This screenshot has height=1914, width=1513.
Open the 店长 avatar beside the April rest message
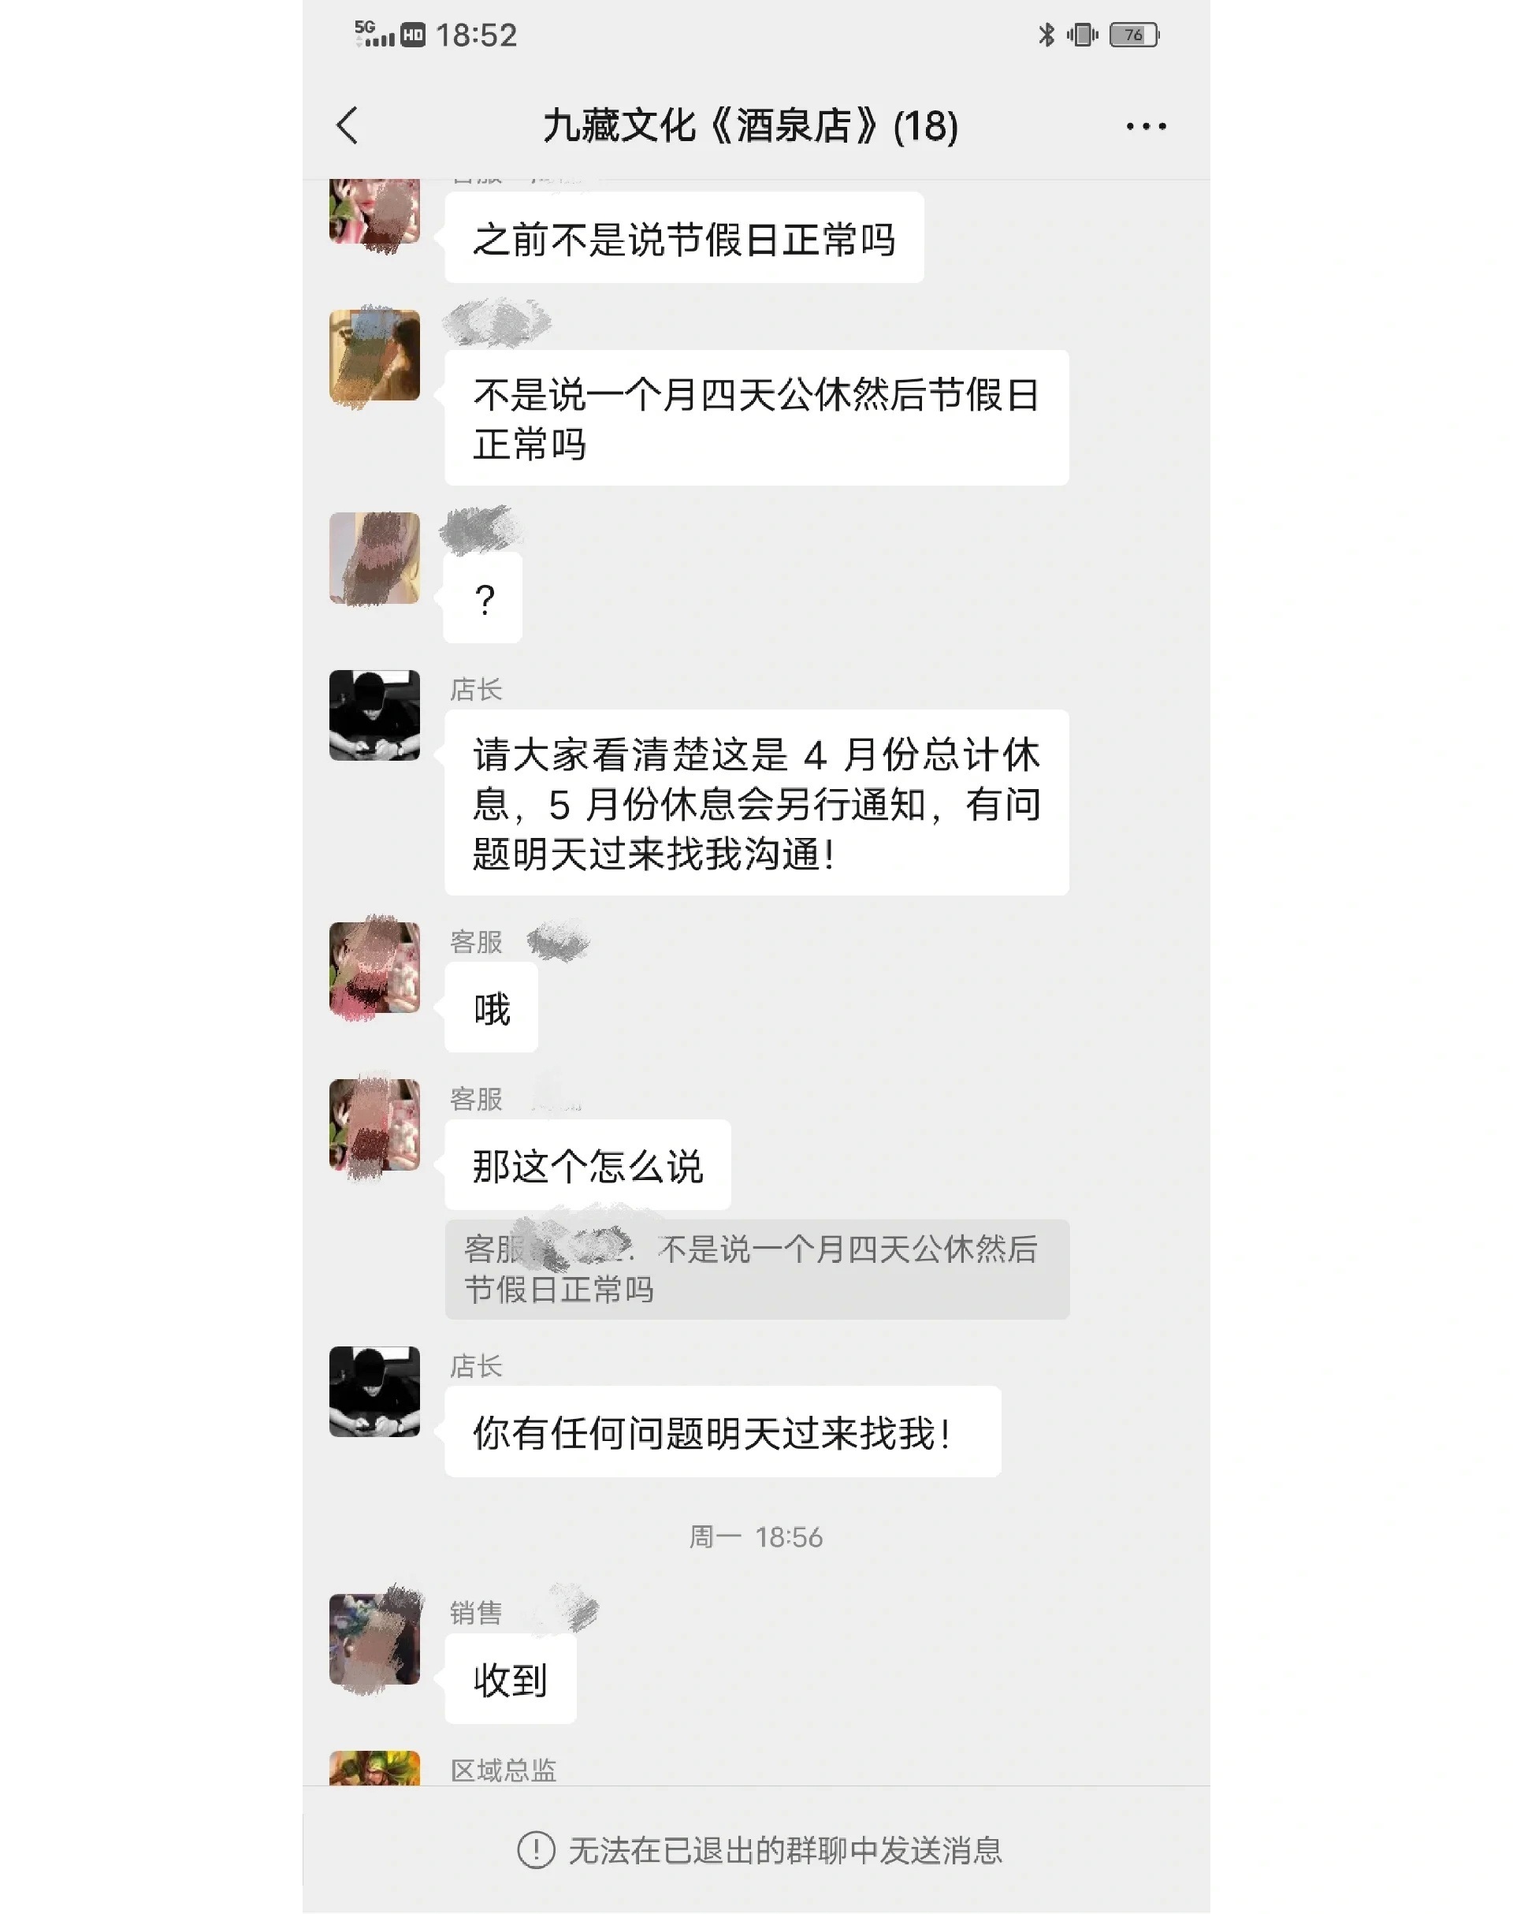coord(375,715)
